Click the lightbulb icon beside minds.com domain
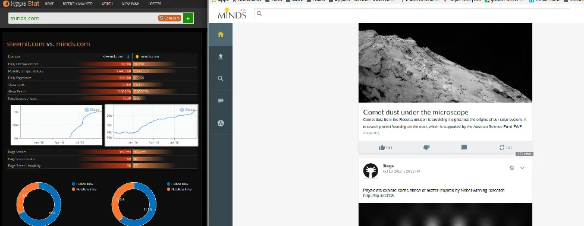This screenshot has height=226, width=584. coord(137,57)
